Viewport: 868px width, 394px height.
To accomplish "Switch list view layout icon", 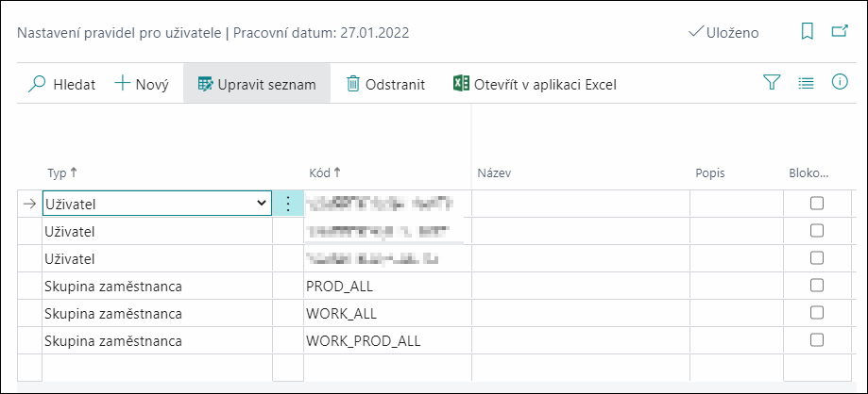I will (x=806, y=84).
